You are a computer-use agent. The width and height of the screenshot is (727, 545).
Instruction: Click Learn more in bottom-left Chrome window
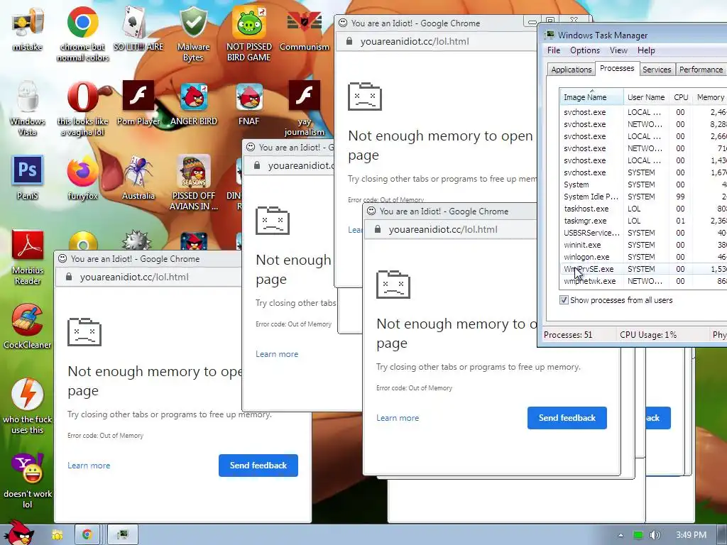click(x=89, y=466)
